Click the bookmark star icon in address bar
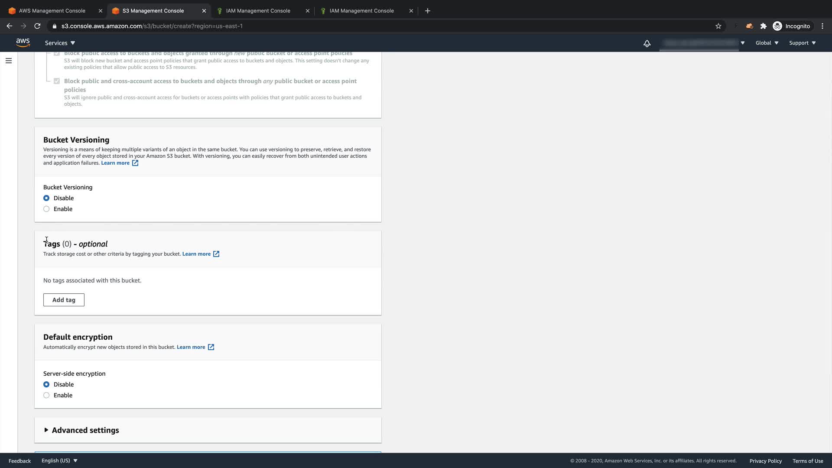The image size is (832, 468). pos(718,26)
